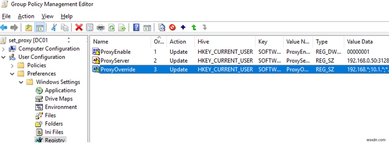Select the Folders tree item

pos(54,123)
